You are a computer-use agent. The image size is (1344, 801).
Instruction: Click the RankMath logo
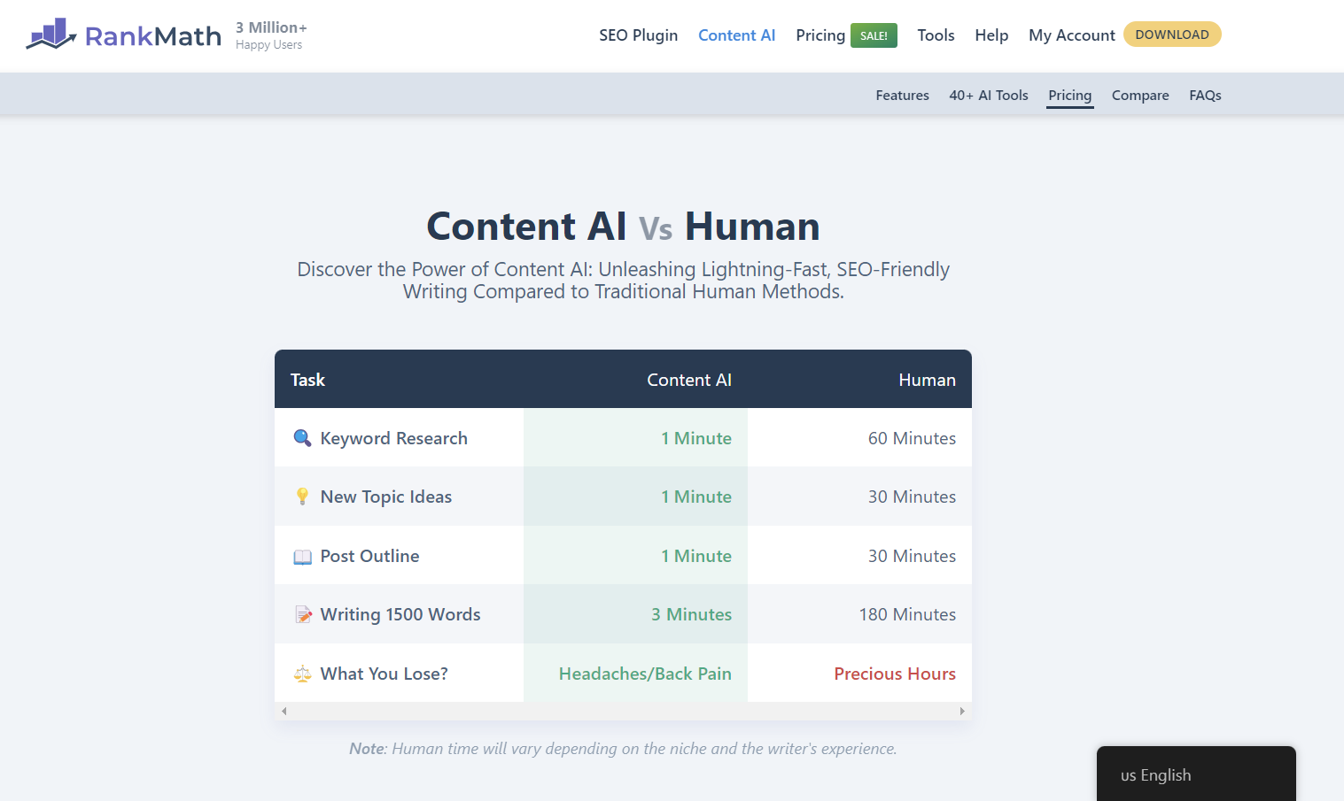click(124, 35)
